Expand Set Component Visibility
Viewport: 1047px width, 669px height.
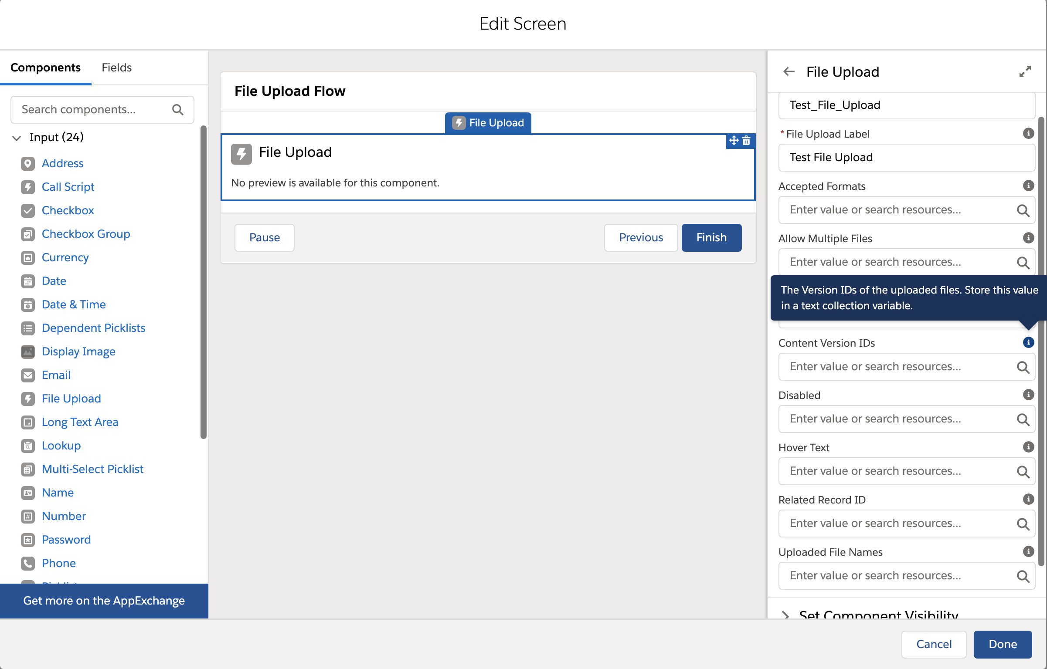pos(786,615)
